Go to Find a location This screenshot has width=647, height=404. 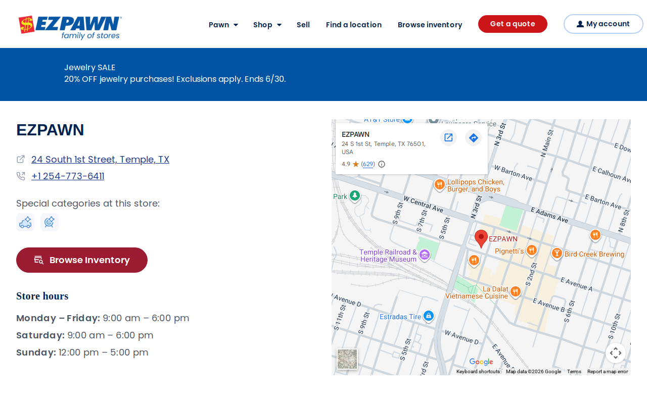354,24
